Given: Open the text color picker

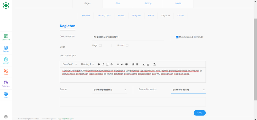Looking at the screenshot, I should point(144,65).
